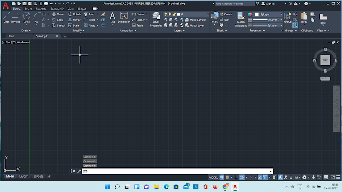Toggle isometric drafting in status bar
This screenshot has width=342, height=192.
[x=251, y=177]
